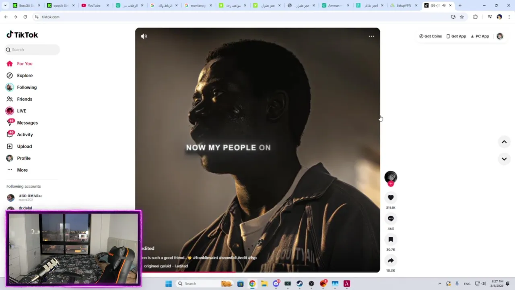Switch to the Amman tab
Screen dimensions: 515x290
(335, 6)
